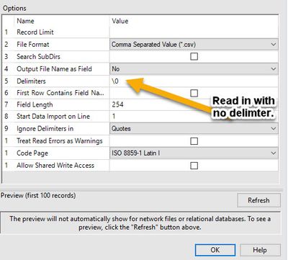This screenshot has width=288, height=260.
Task: Tick the Allow Shared Write Access checkbox
Action: [x=194, y=166]
